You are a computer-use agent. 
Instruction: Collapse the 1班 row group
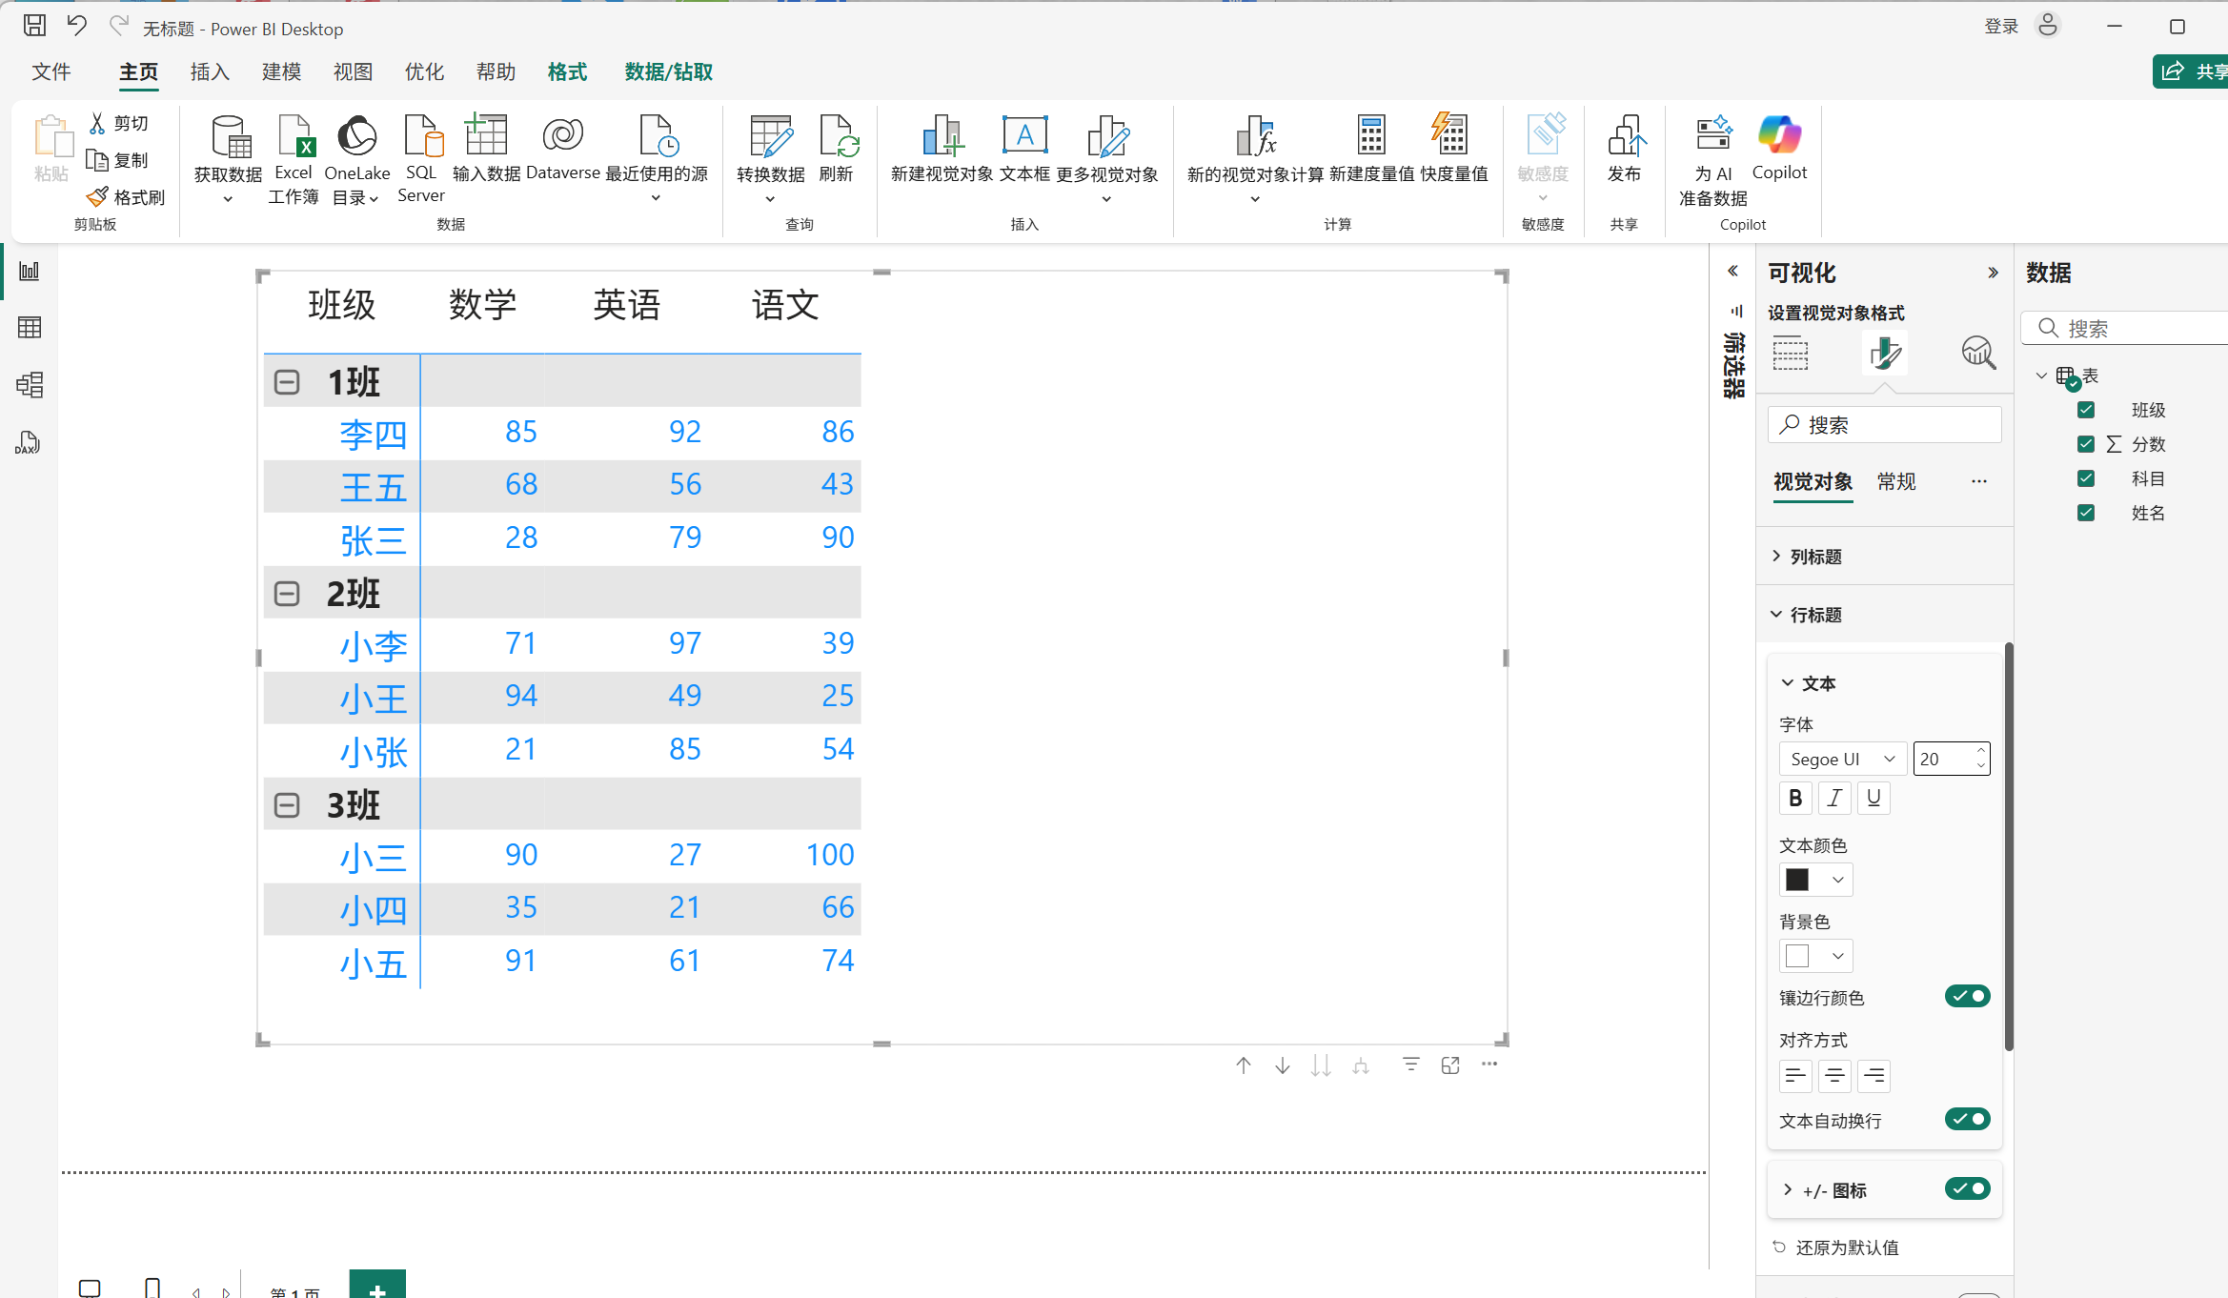point(287,382)
